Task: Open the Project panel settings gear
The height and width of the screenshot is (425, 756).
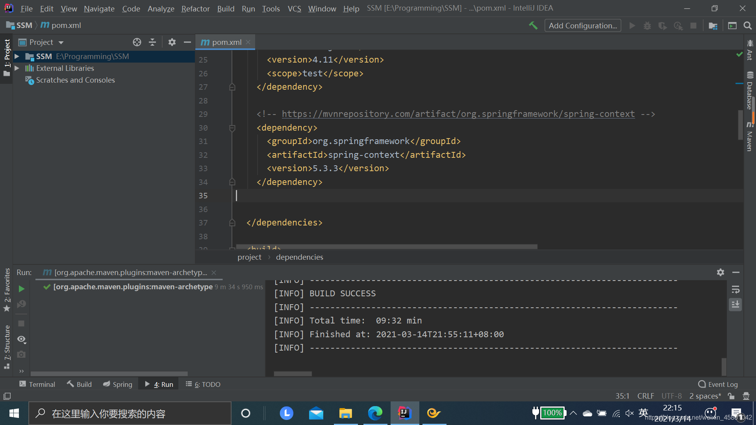Action: click(x=172, y=42)
